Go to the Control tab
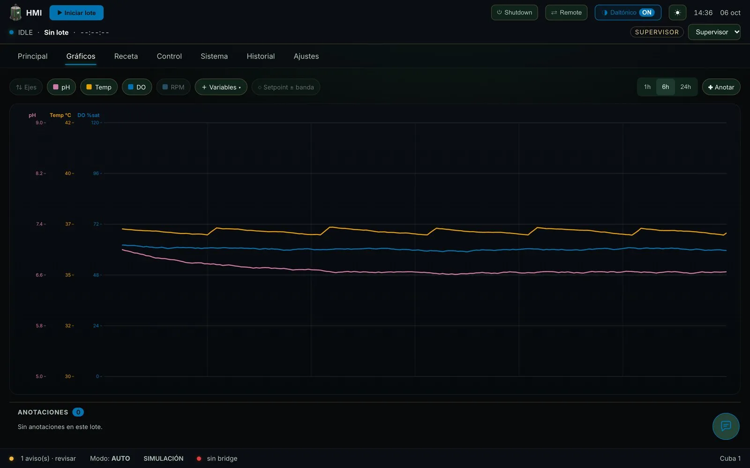 [x=169, y=56]
